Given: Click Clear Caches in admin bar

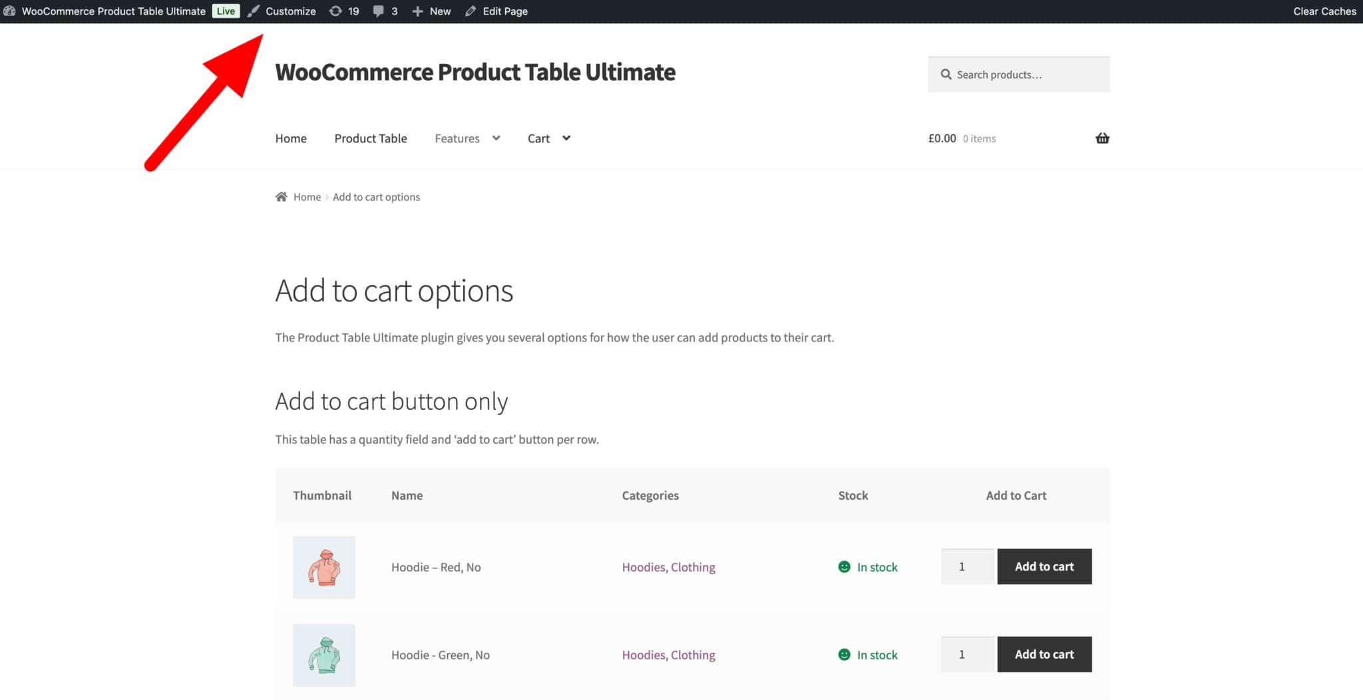Looking at the screenshot, I should 1324,11.
